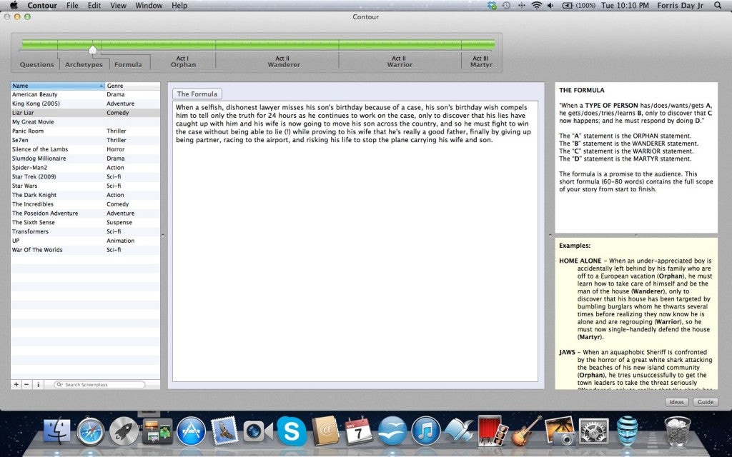This screenshot has height=457, width=732.
Task: Click The Formula tab above text area
Action: click(197, 94)
